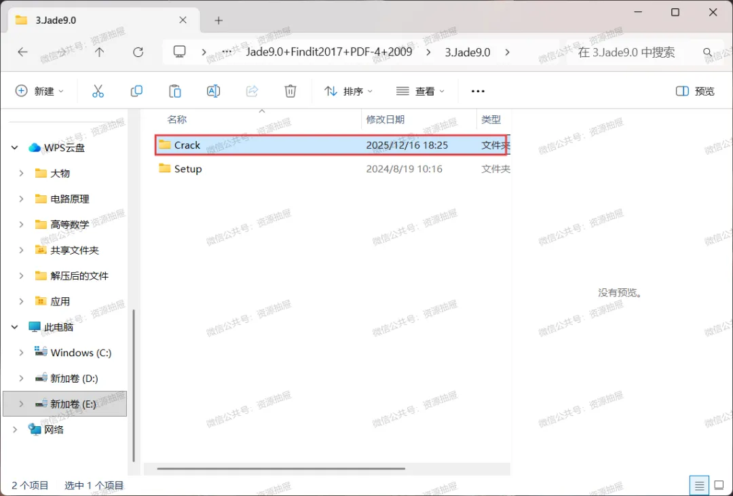
Task: Go back to the previous folder
Action: point(22,52)
